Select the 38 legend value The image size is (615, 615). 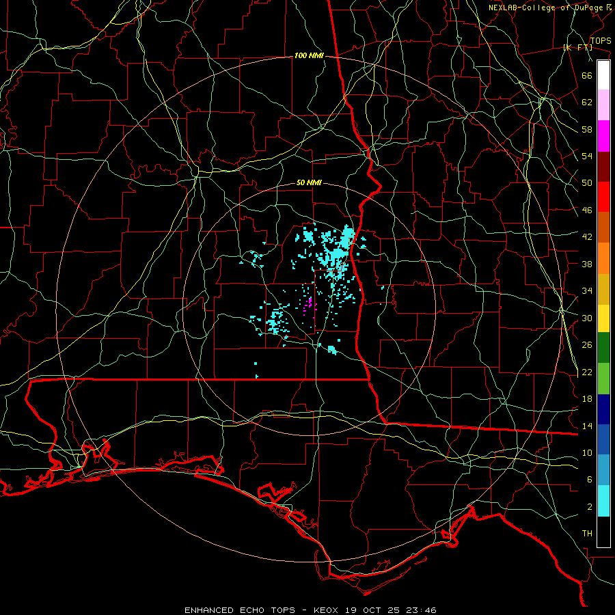pos(587,264)
